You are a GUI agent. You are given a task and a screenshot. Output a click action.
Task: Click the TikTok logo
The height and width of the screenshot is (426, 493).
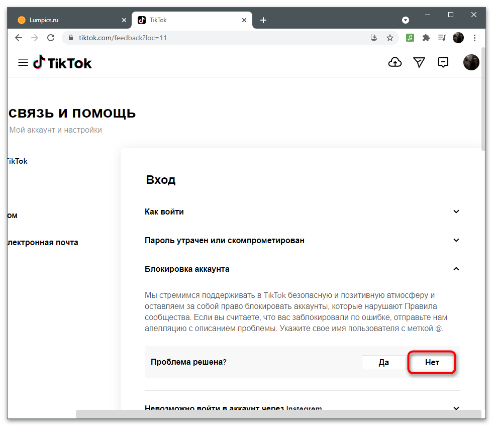point(63,63)
